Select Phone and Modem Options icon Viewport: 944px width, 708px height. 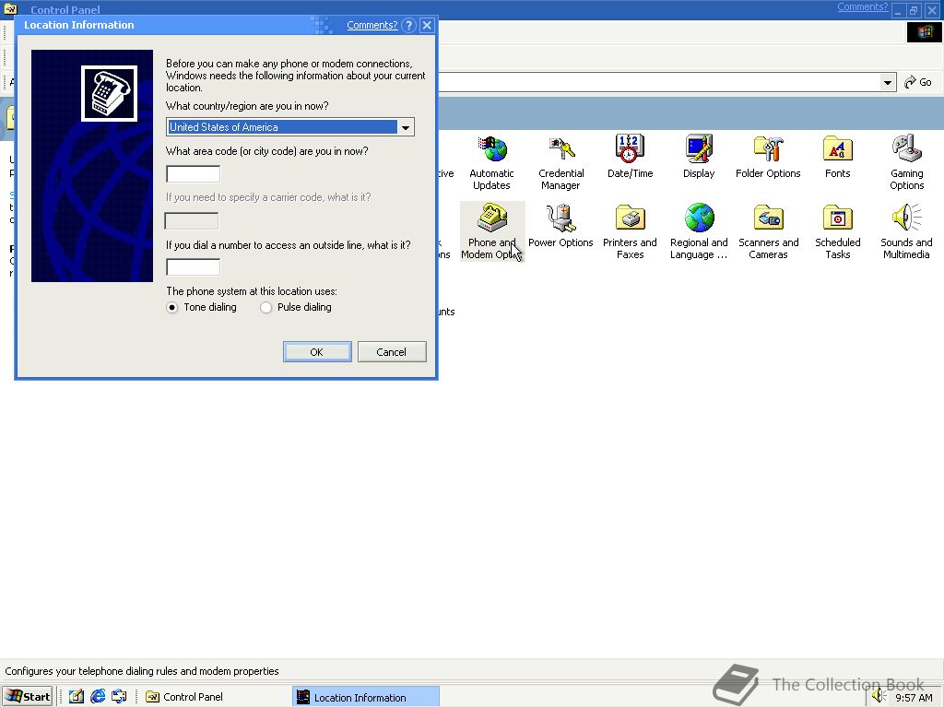point(492,231)
